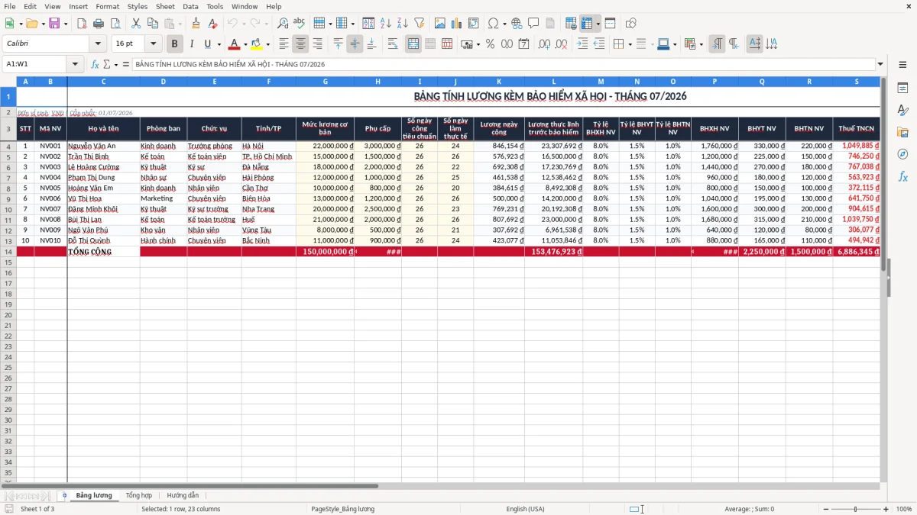917x515 pixels.
Task: Toggle Merge and Center Cells
Action: tap(413, 44)
